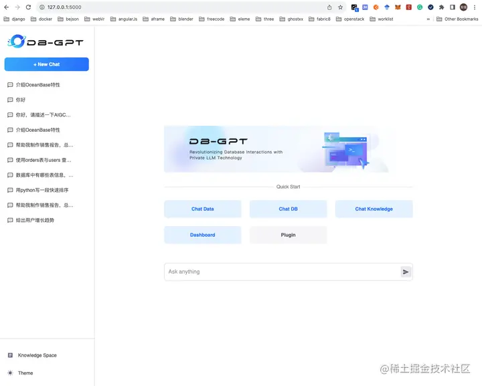Open the fabric8 bookmark folder
This screenshot has height=386, width=482.
tap(320, 19)
